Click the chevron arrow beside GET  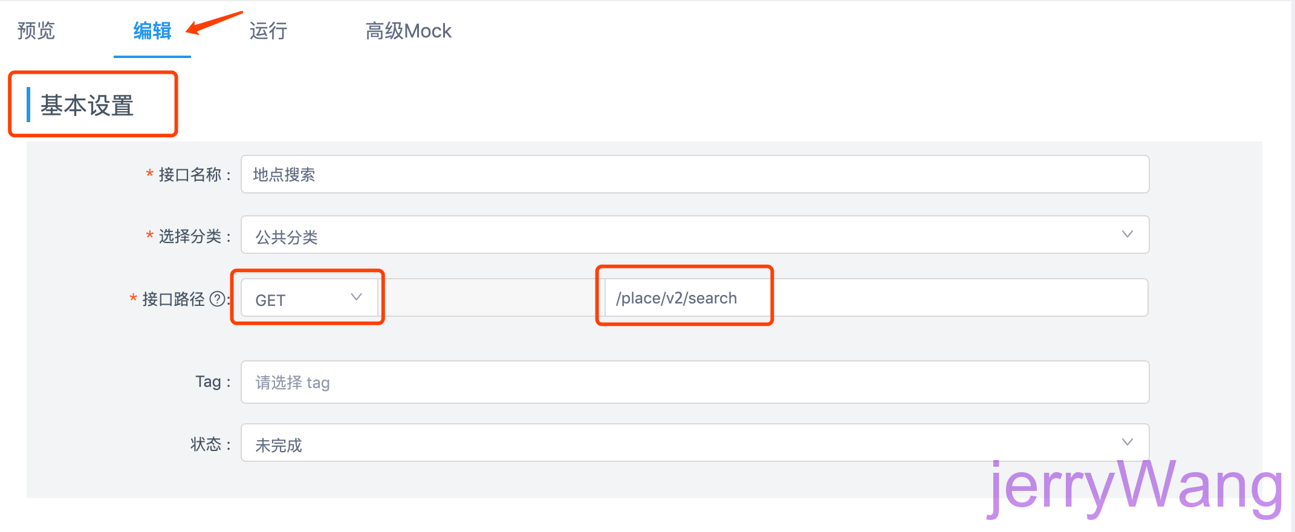coord(356,297)
